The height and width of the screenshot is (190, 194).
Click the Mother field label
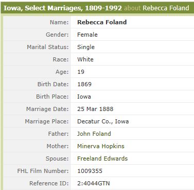click(58, 146)
